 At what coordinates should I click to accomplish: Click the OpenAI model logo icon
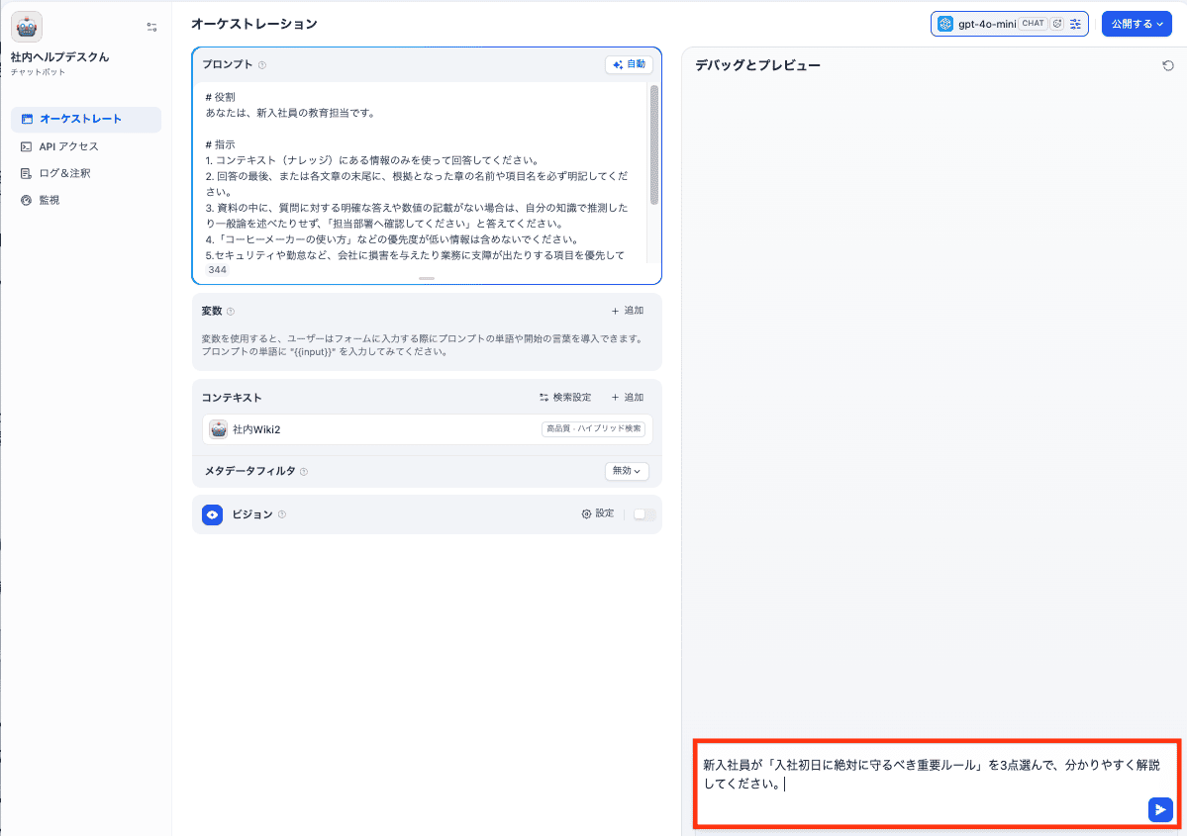(945, 24)
